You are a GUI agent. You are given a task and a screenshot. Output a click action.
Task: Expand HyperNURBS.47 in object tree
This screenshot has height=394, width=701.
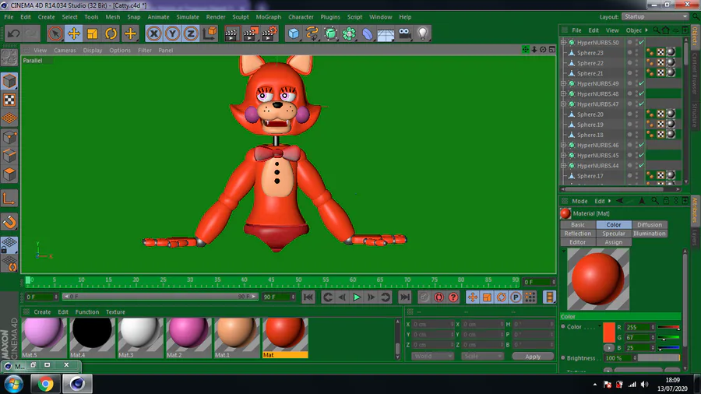coord(564,104)
